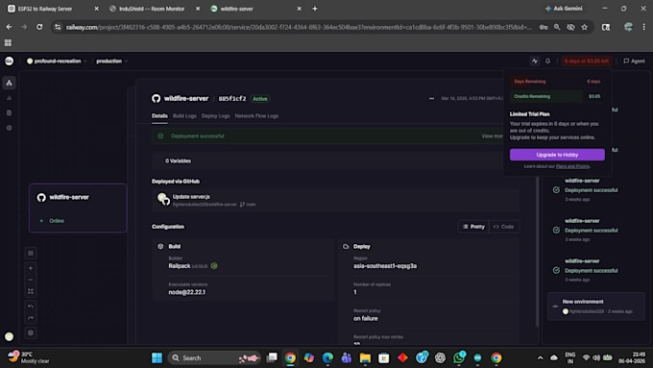Open the user avatar menu
This screenshot has width=653, height=368.
[9, 336]
